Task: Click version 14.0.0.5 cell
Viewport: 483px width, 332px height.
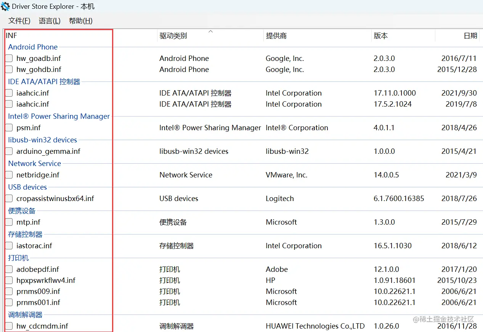Action: coord(386,175)
